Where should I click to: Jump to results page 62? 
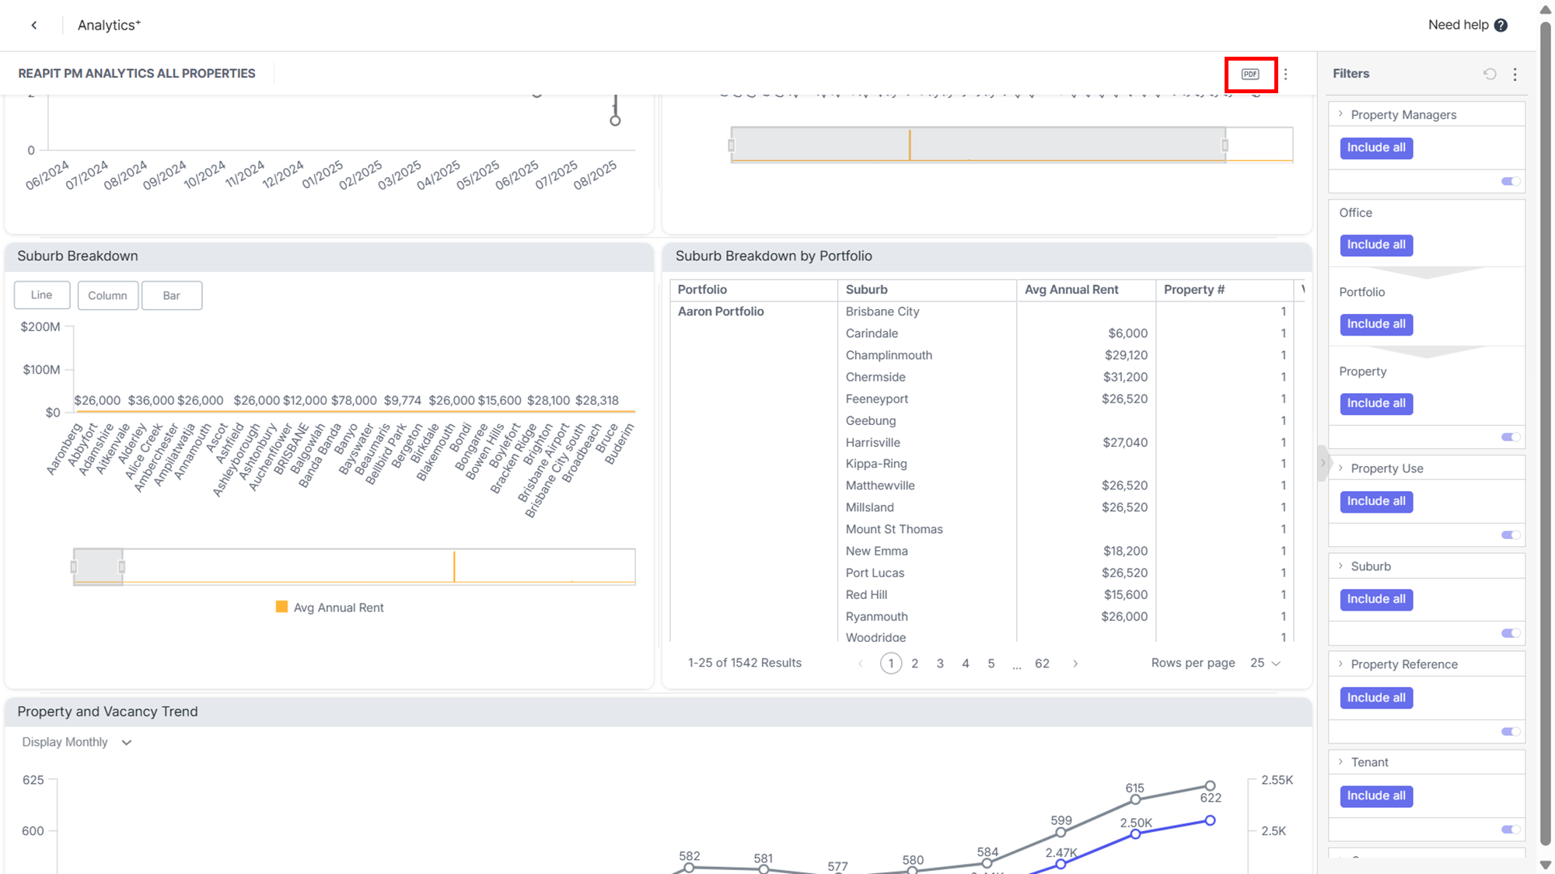click(1042, 663)
